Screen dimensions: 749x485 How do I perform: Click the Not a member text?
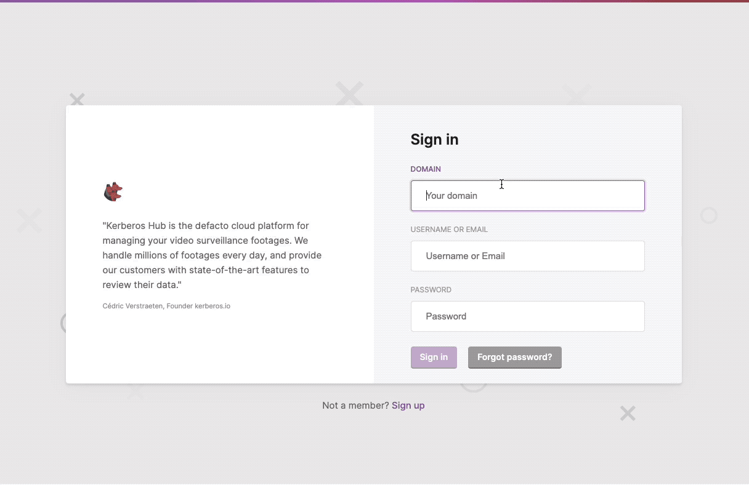pyautogui.click(x=355, y=405)
